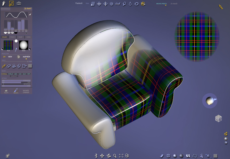230x159 pixels.
Task: Select the stamp tool in Tools
Action: [14, 66]
